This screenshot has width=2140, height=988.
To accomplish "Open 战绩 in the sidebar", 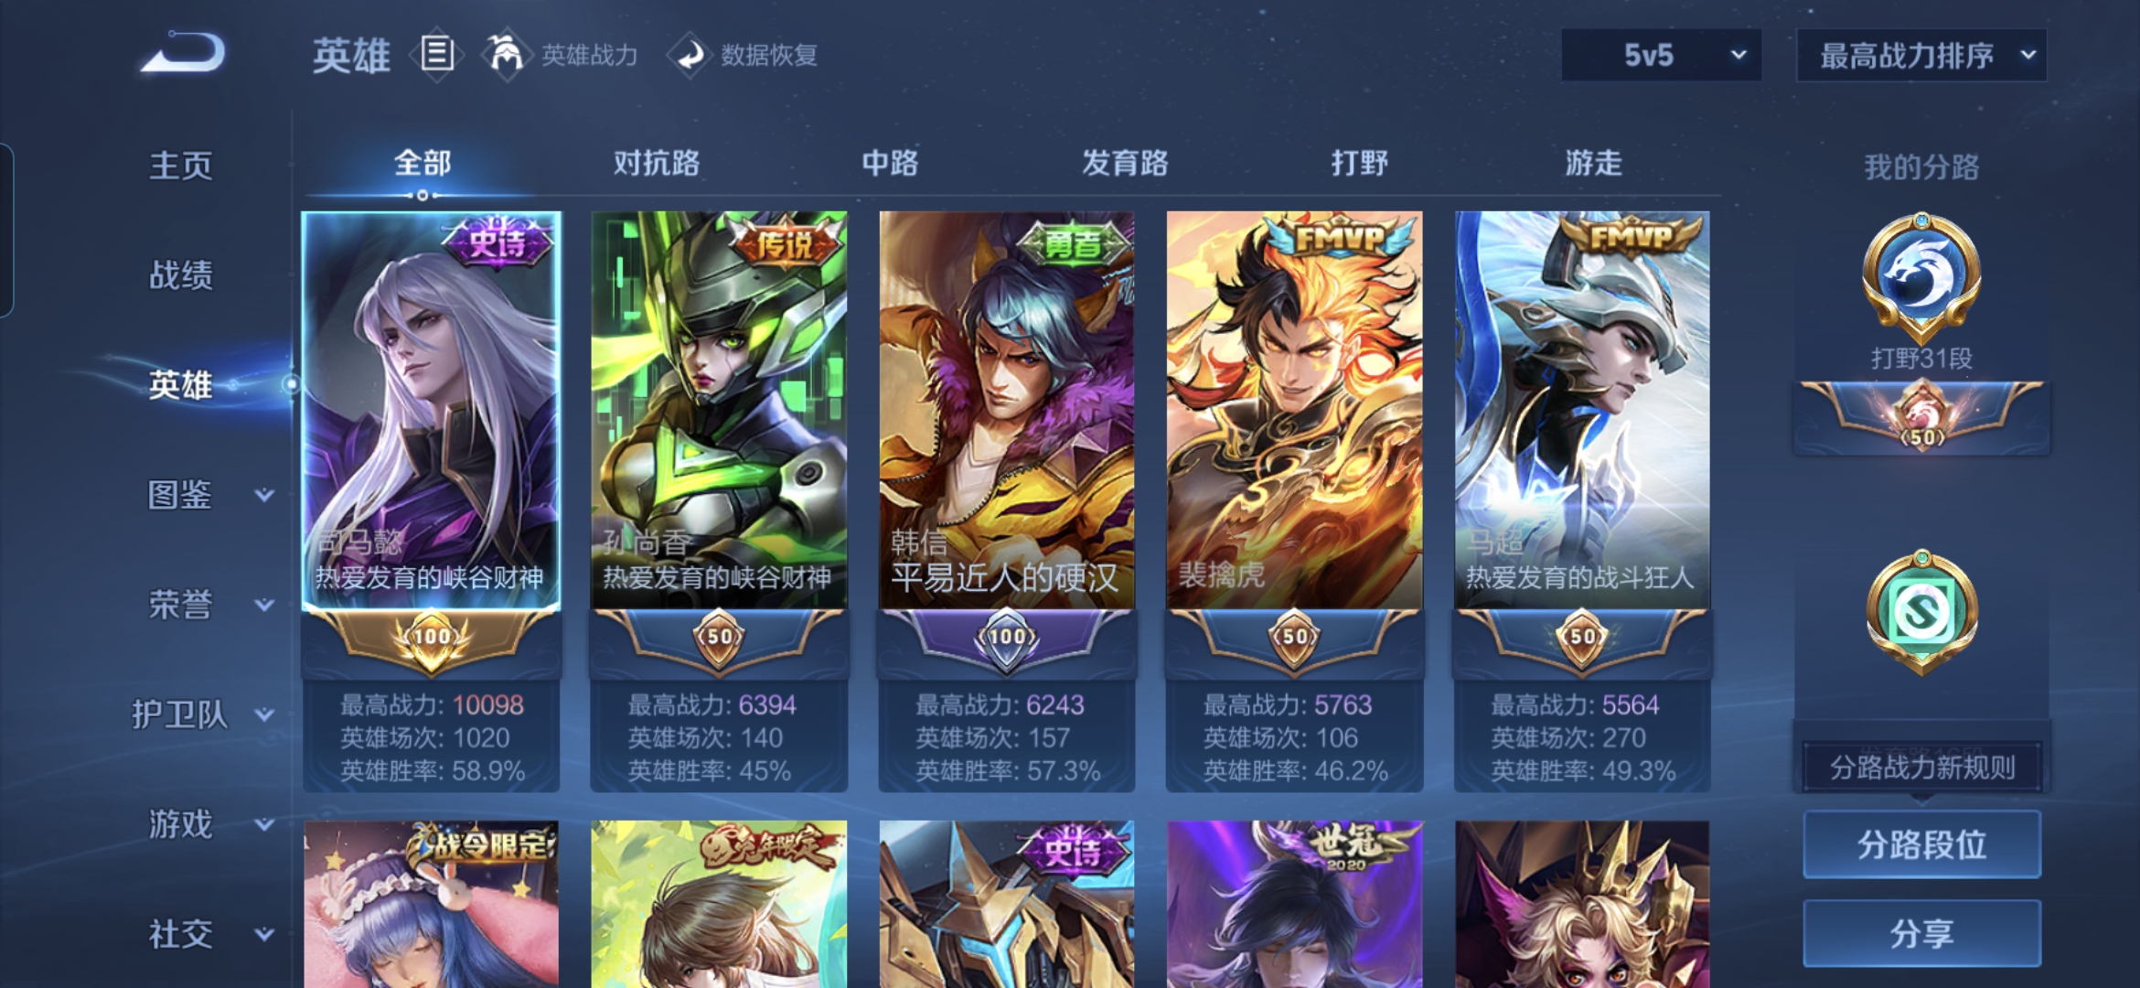I will 181,274.
